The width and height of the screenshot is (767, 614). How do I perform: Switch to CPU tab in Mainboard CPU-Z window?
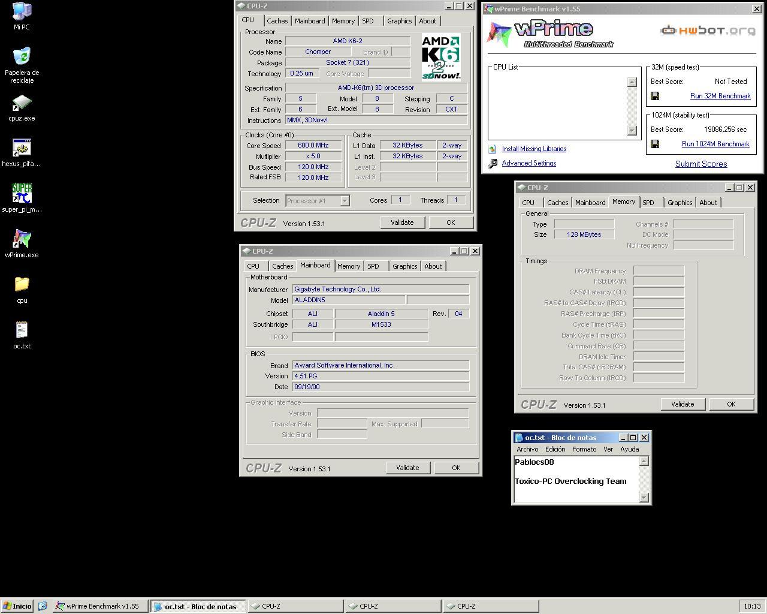coord(253,266)
